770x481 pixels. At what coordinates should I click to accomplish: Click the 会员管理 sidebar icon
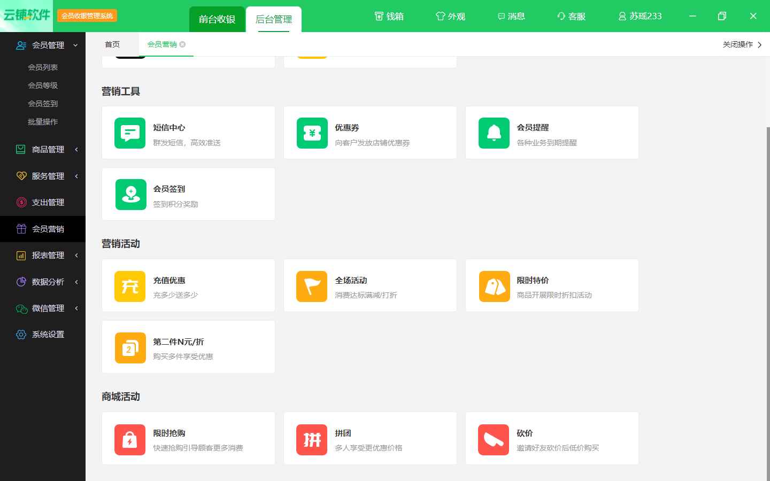coord(21,45)
